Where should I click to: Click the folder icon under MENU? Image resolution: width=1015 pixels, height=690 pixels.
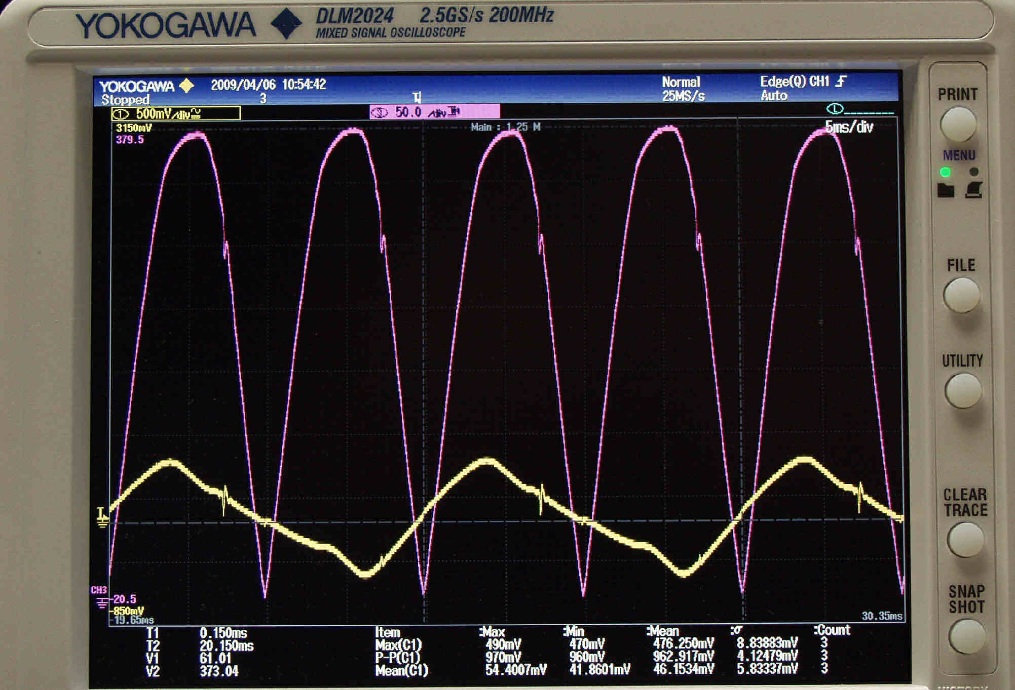tap(946, 191)
